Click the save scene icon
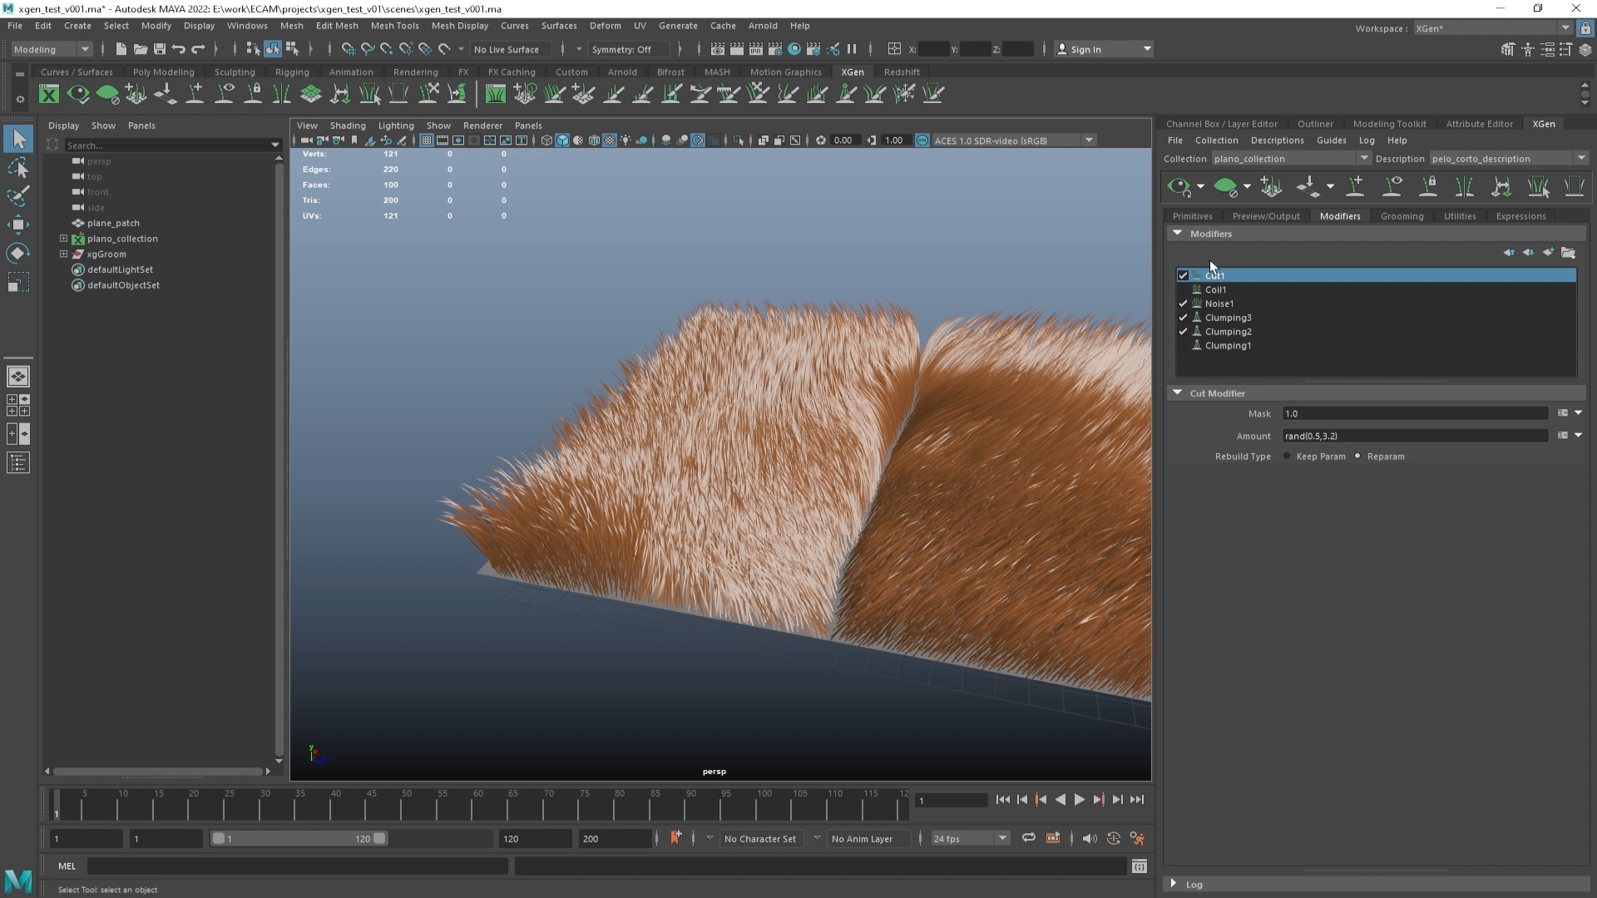Image resolution: width=1597 pixels, height=898 pixels. tap(160, 49)
